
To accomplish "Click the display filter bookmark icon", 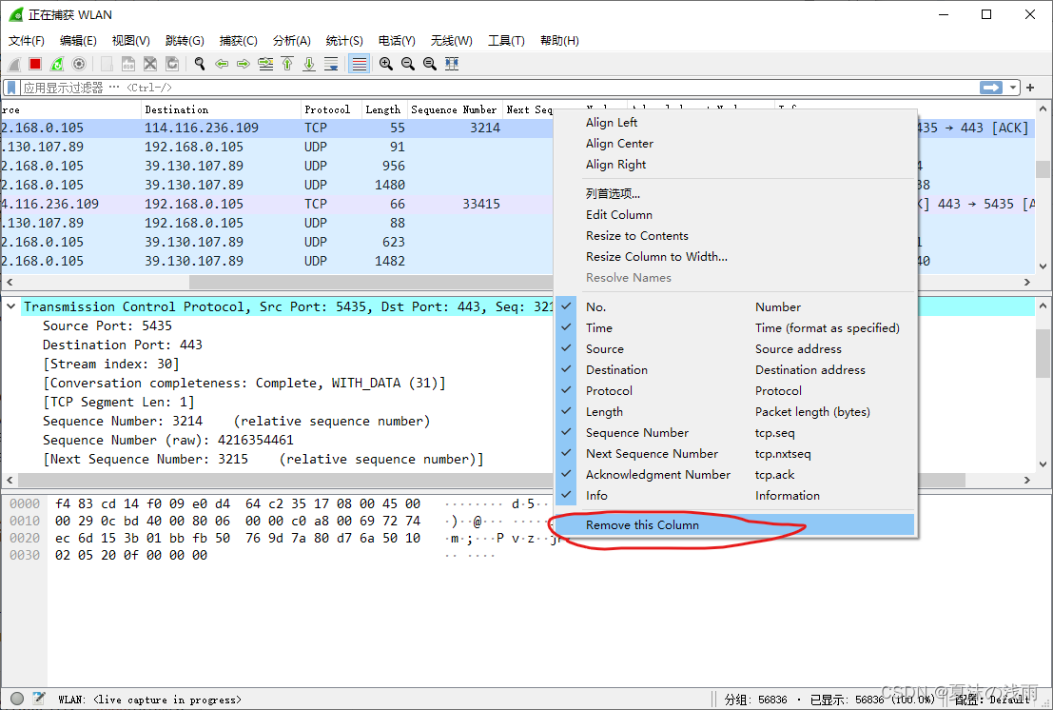I will point(11,88).
